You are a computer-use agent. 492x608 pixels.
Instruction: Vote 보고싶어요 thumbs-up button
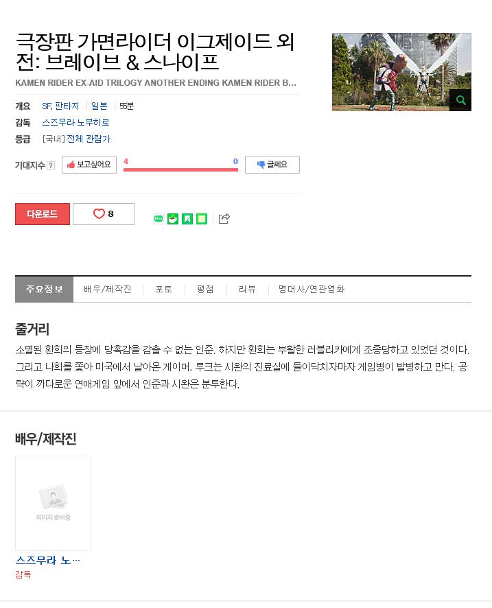pyautogui.click(x=89, y=165)
